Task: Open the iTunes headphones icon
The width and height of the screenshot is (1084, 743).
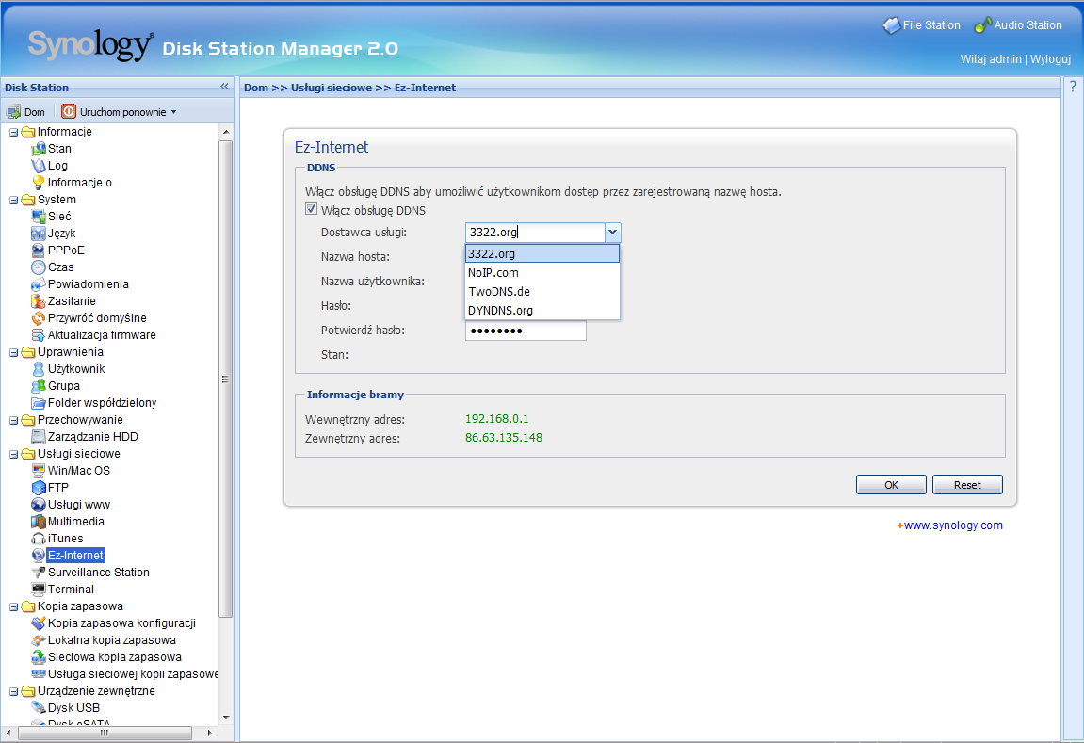Action: (39, 539)
